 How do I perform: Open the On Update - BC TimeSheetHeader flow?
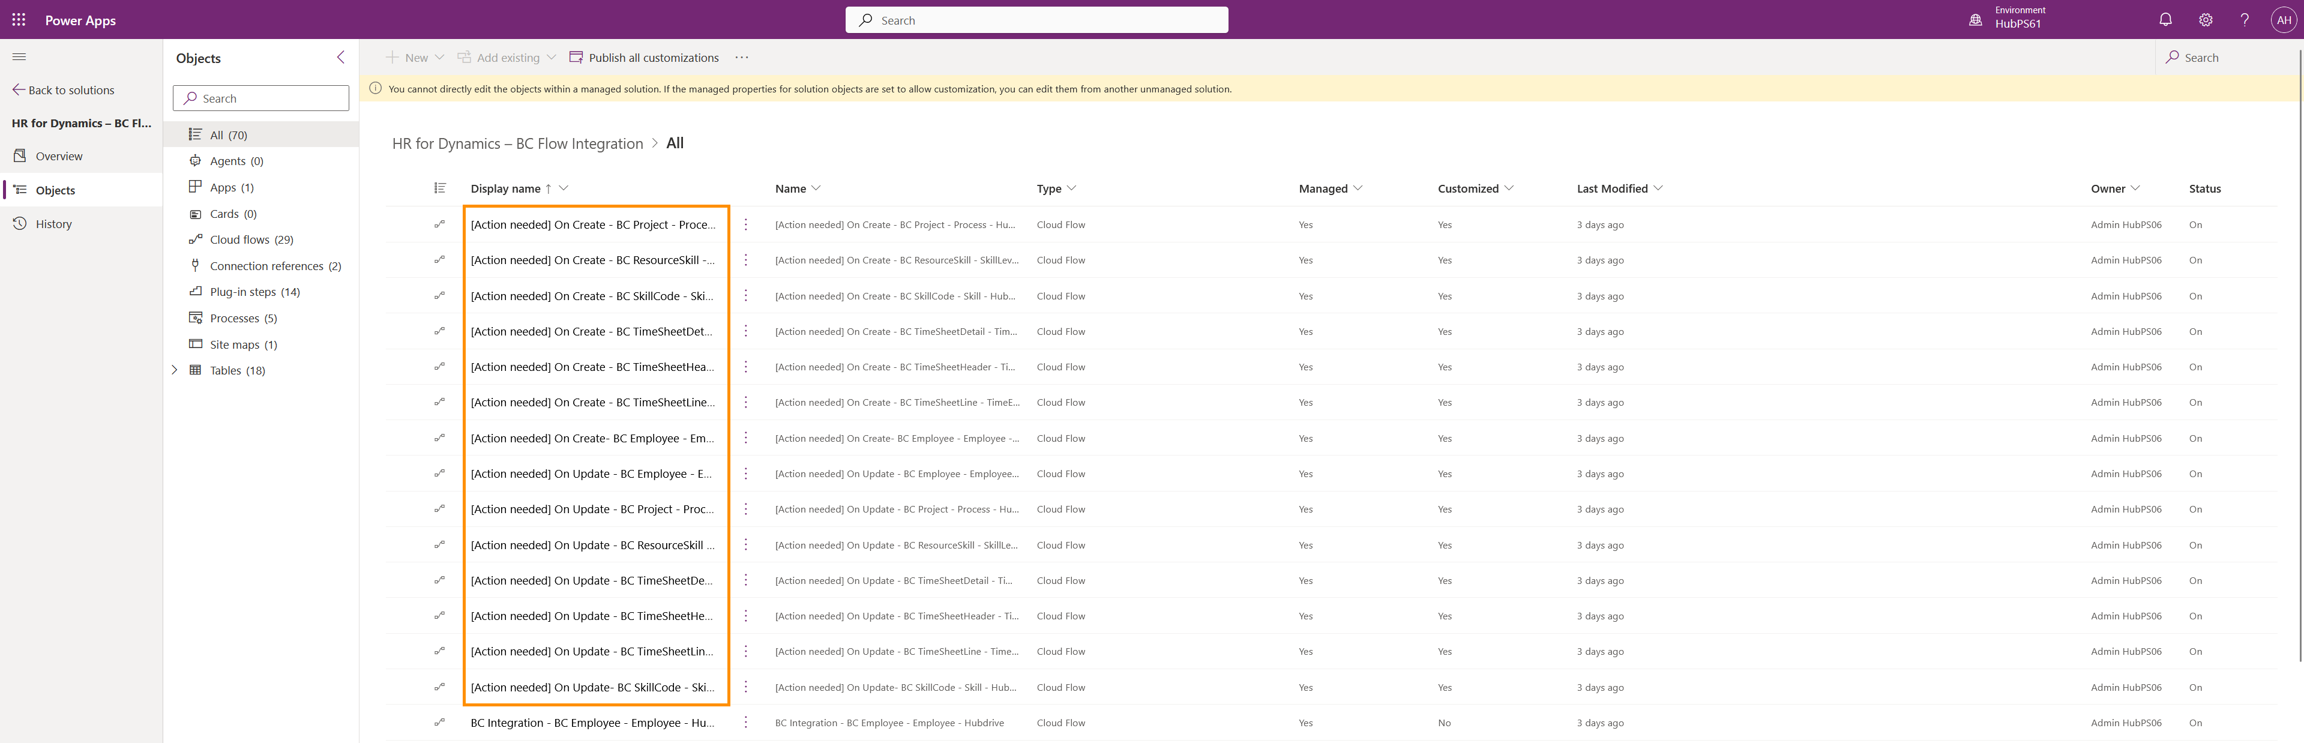point(592,616)
